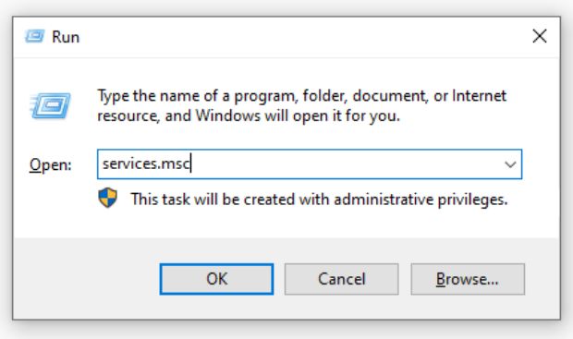The image size is (573, 339).
Task: Confirm with the OK button
Action: coord(216,279)
